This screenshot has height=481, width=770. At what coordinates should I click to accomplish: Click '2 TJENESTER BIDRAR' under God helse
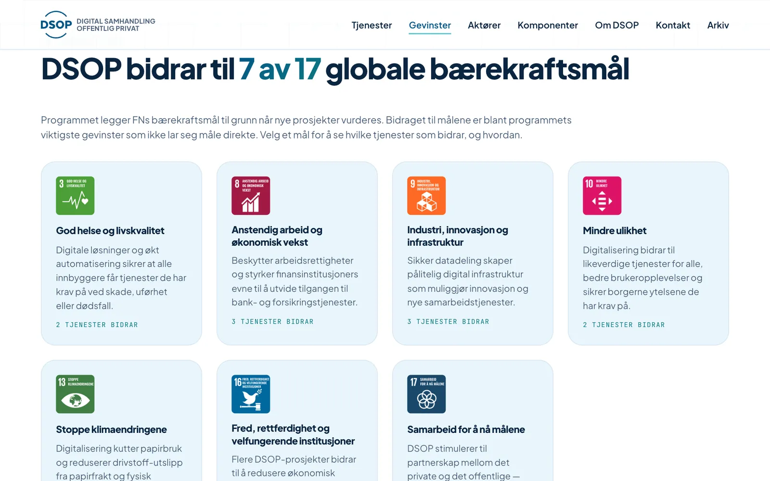coord(97,325)
